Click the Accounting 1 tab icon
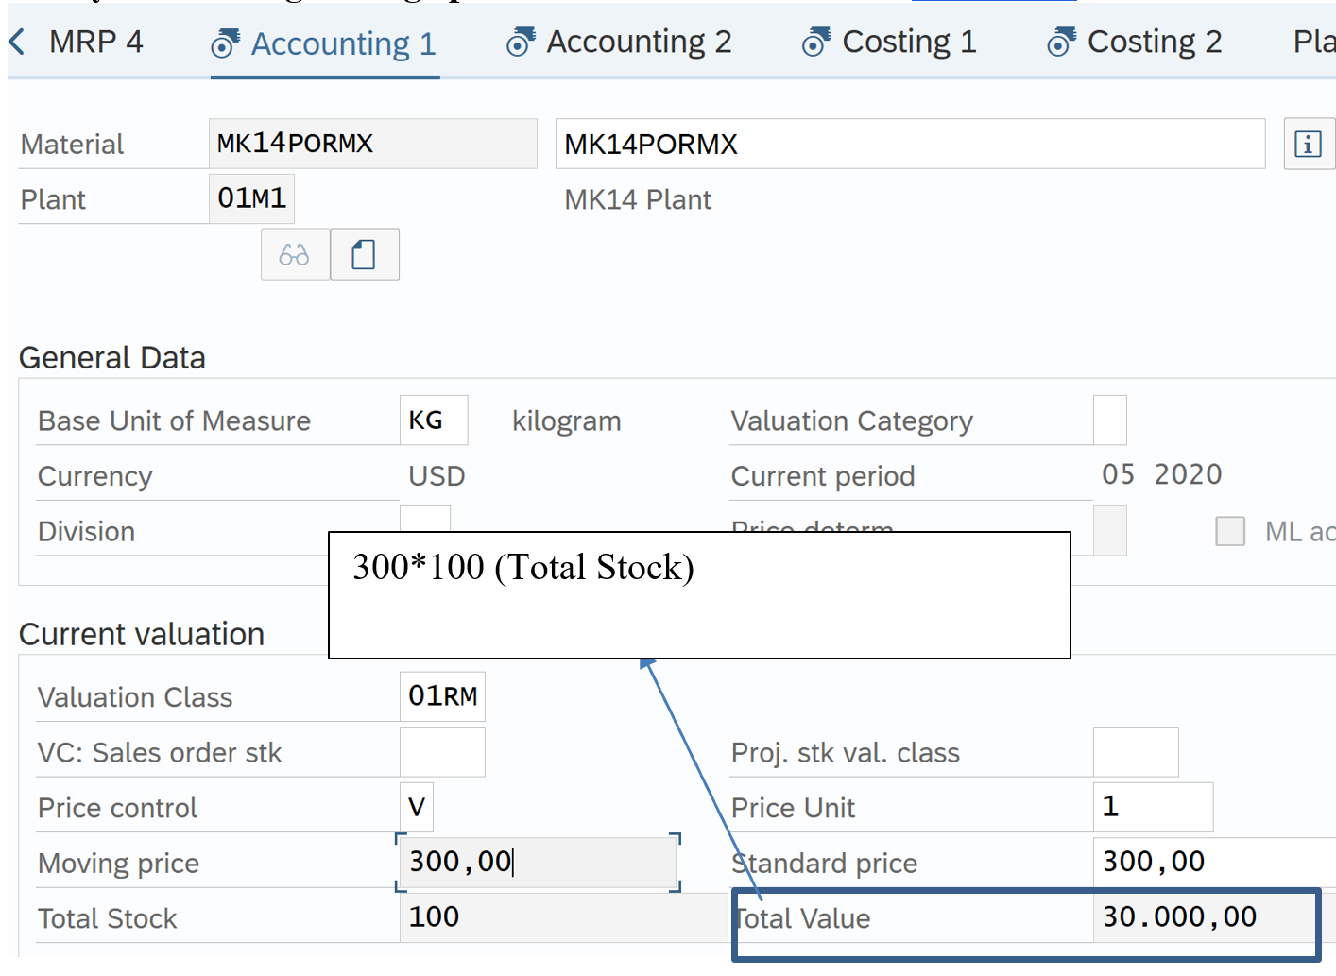 pos(225,43)
